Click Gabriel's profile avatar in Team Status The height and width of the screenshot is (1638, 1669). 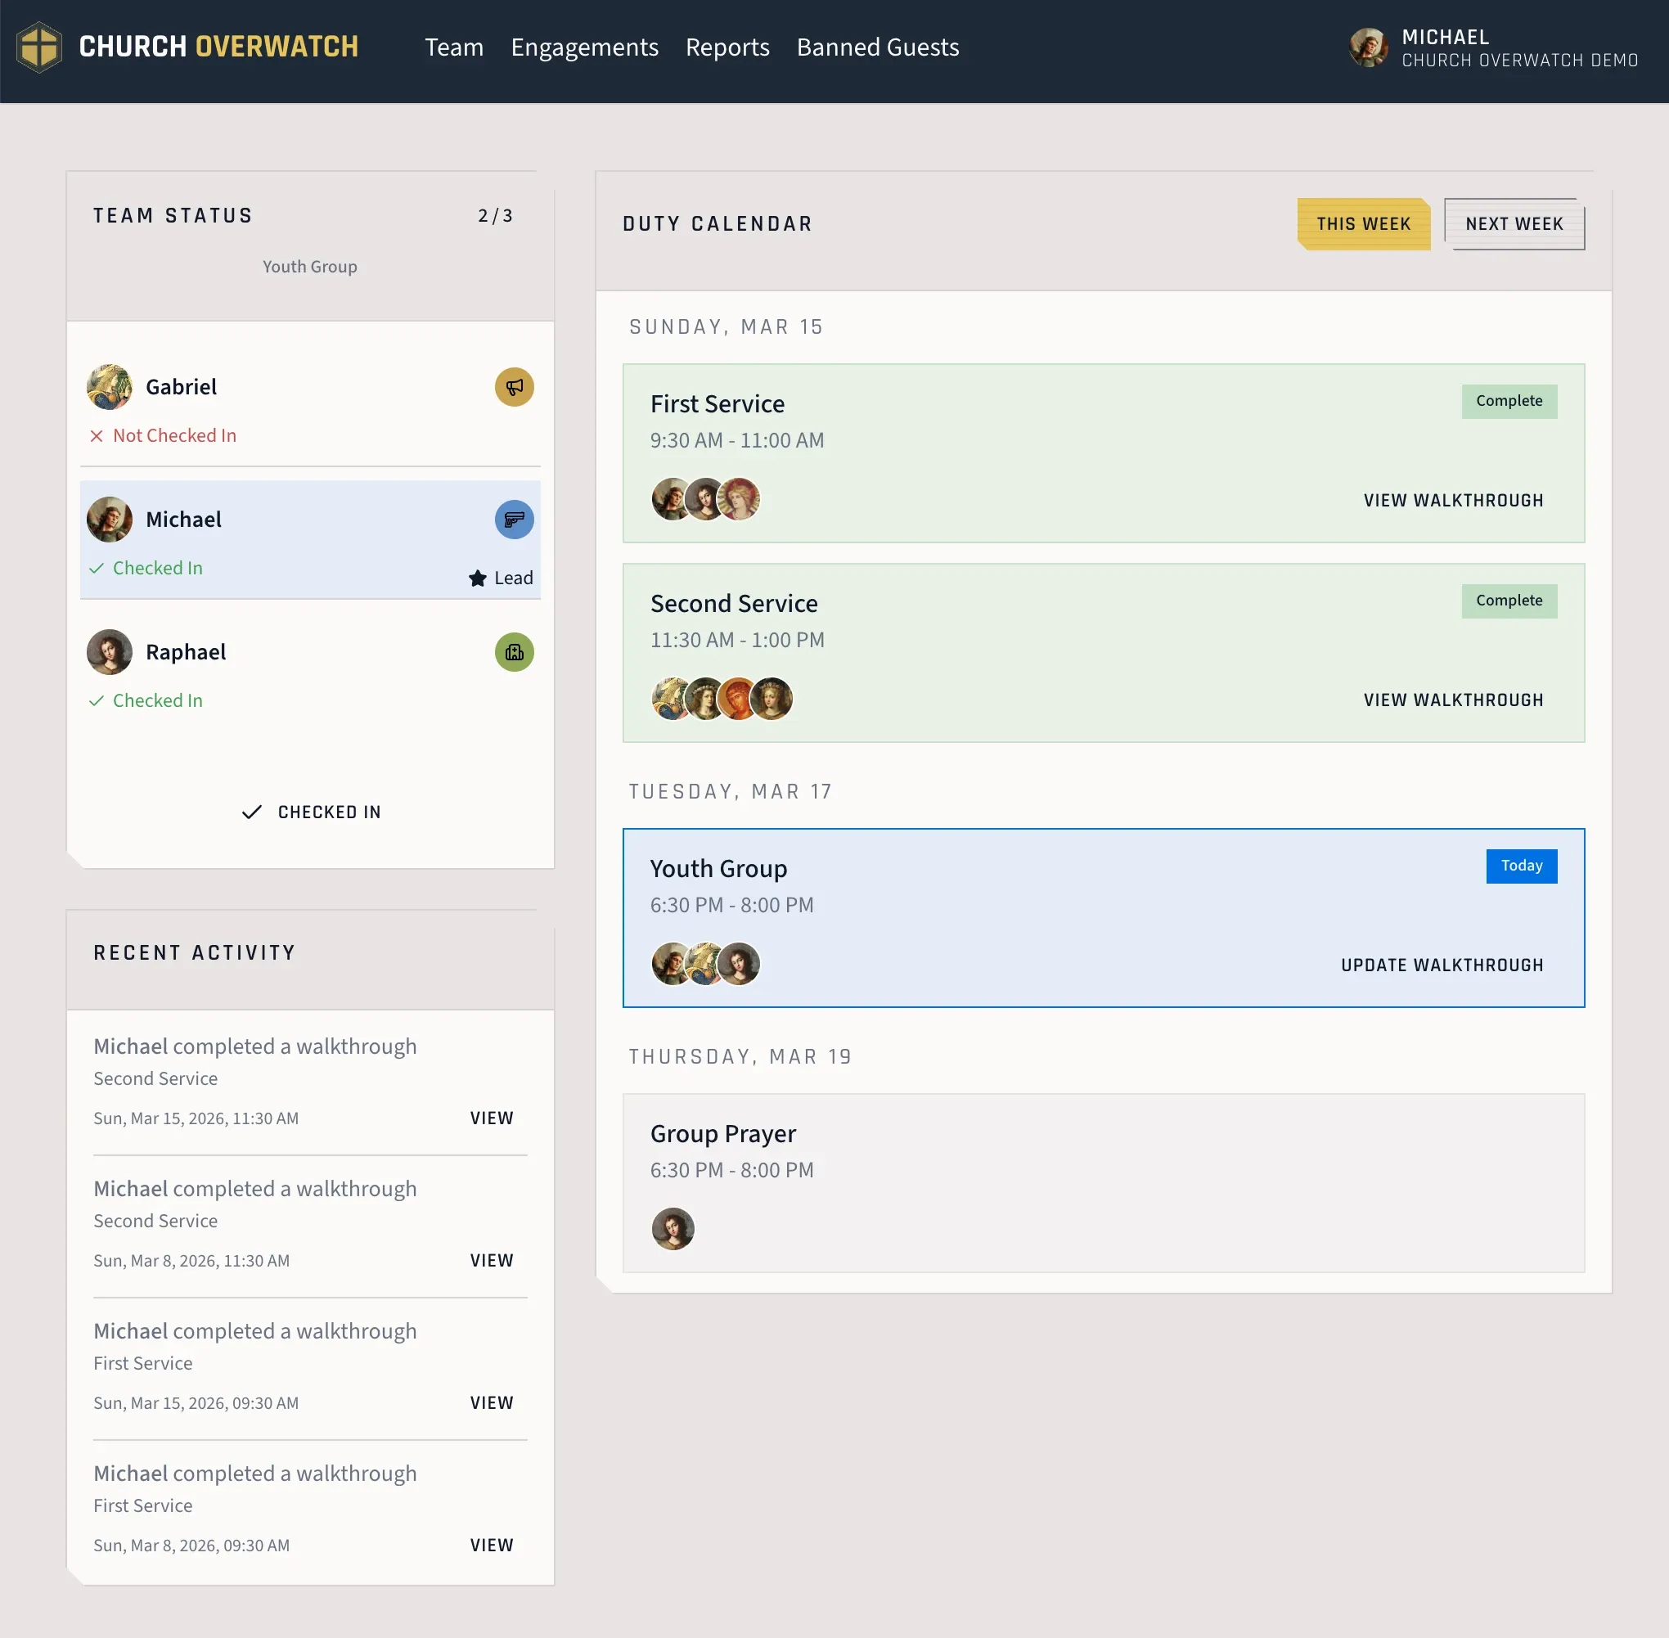point(110,387)
